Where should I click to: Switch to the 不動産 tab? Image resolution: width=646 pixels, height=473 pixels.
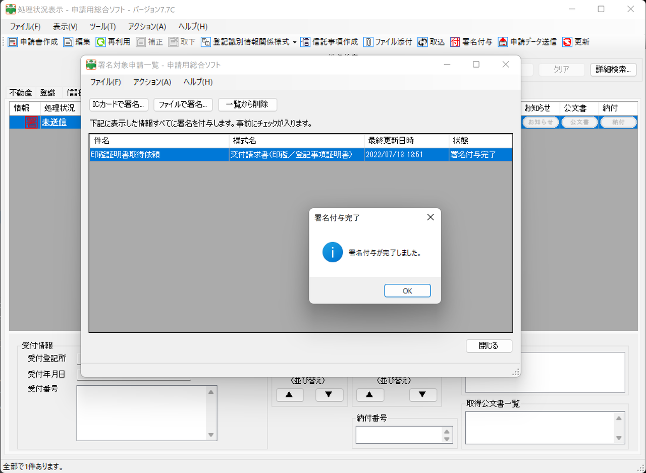tap(20, 93)
